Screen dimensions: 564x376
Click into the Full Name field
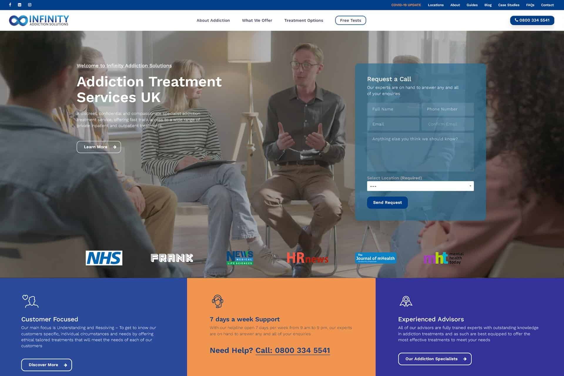(393, 109)
